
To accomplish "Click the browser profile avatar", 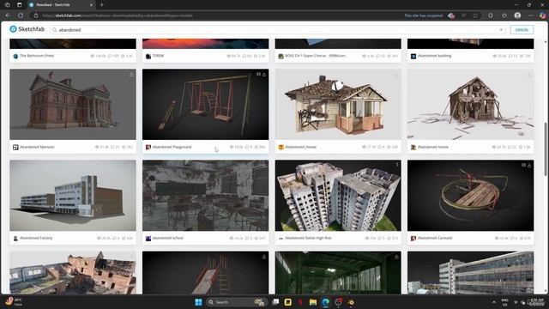I will 517,15.
